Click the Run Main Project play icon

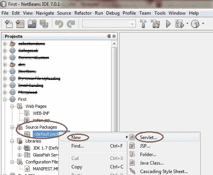click(x=168, y=24)
